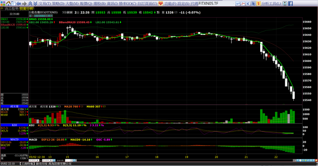The width and height of the screenshot is (318, 166).
Task: Navigate forward with the gray right arrow
Action: point(24,4)
